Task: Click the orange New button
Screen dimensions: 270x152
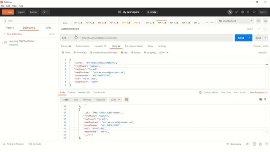Action: 8,12
